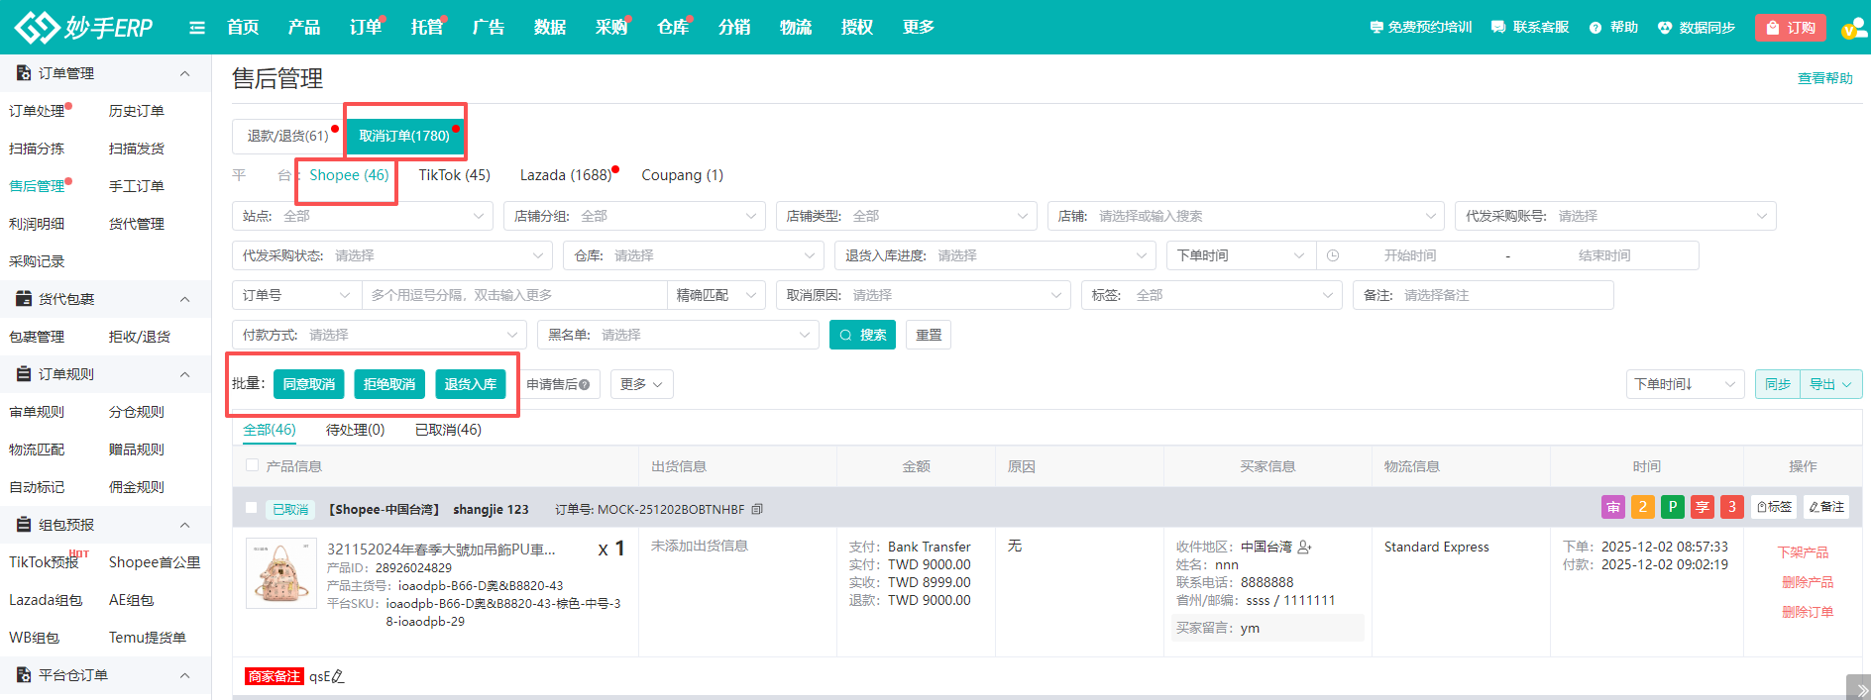
Task: Open 联系客服 chat icon
Action: [x=1498, y=28]
